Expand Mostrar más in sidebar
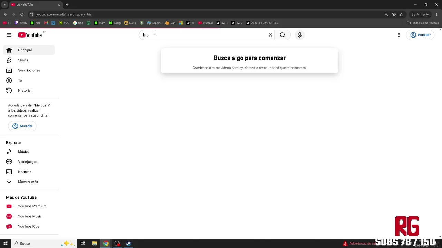 click(29, 182)
